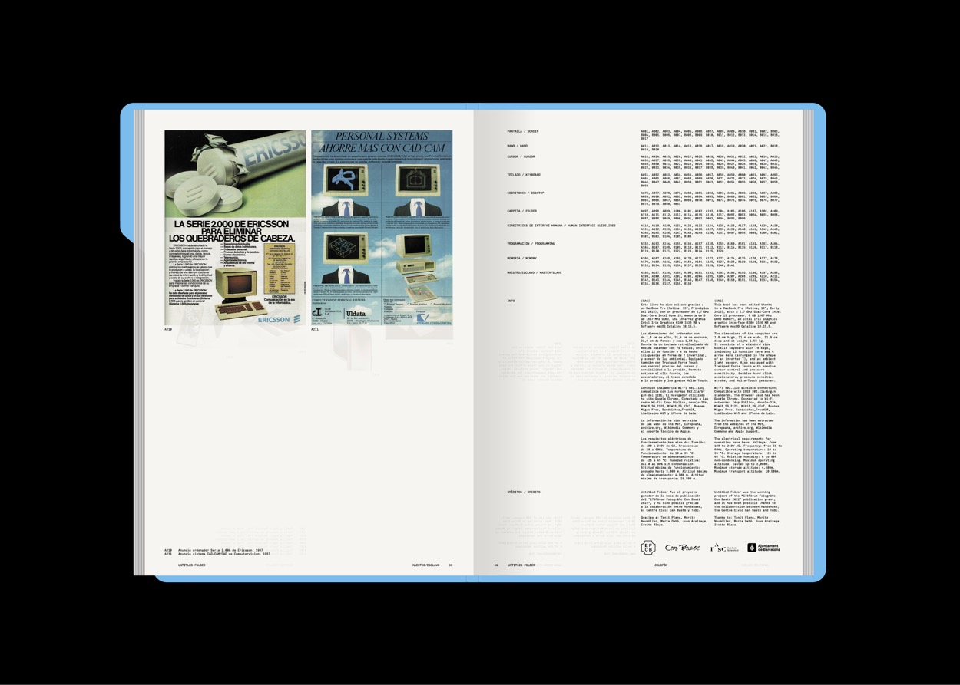
Task: Click the MEMORIA / MEMORY index heading
Action: tap(522, 259)
